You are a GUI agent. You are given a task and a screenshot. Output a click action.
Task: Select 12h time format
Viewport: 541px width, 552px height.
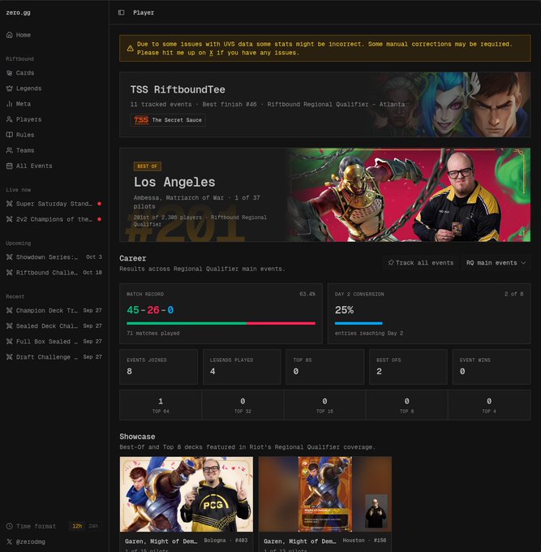pos(77,526)
